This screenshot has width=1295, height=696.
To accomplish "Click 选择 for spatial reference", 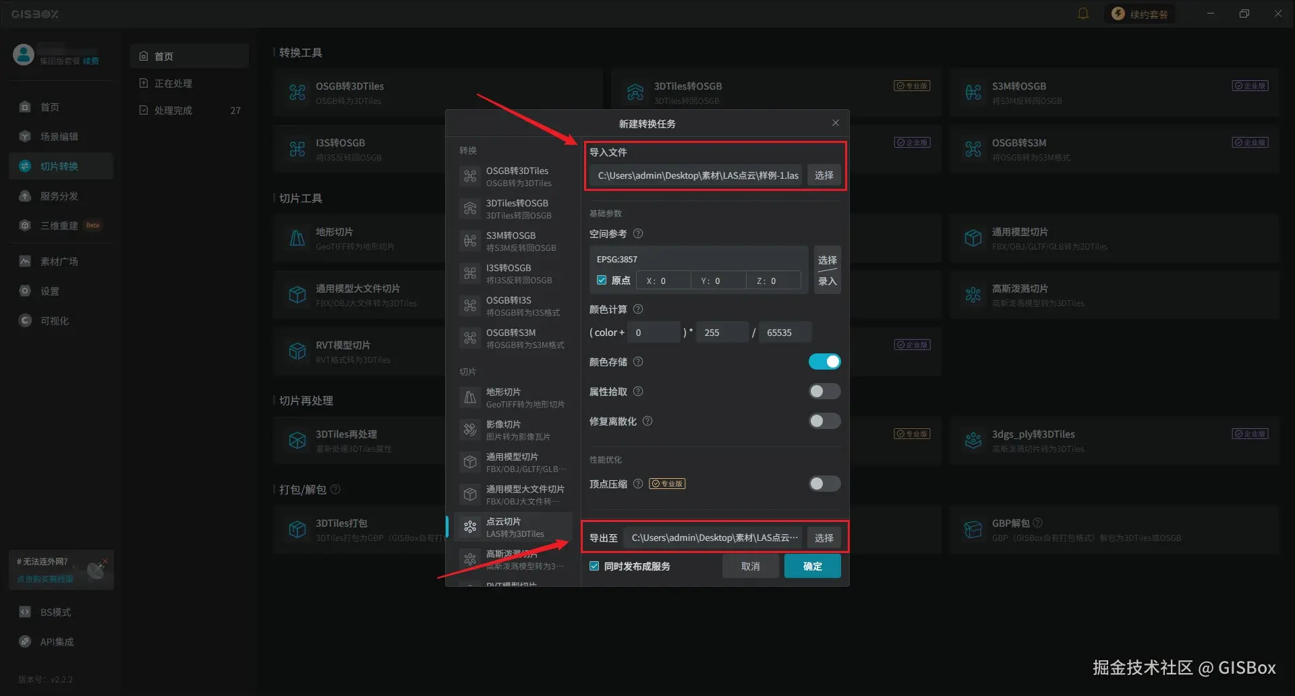I will coord(827,260).
